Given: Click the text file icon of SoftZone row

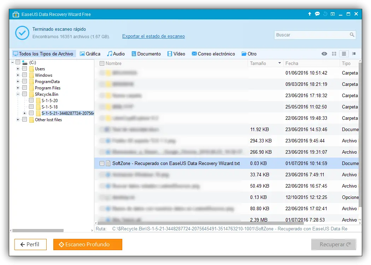Looking at the screenshot, I should pos(108,163).
